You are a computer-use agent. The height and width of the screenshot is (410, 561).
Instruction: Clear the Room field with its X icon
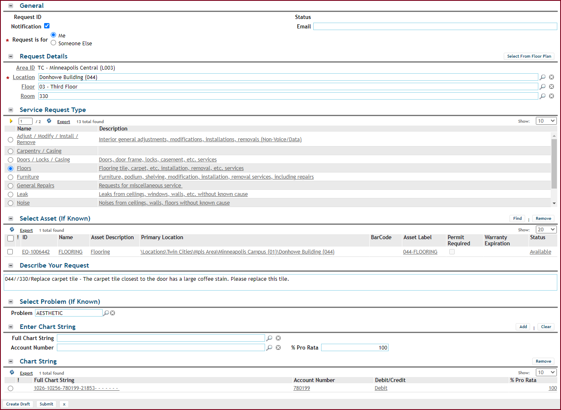click(552, 96)
